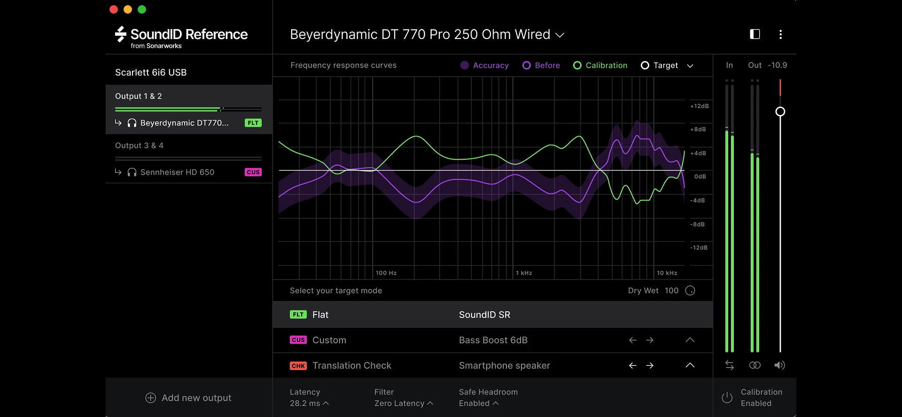
Task: Open the three-dot more options menu
Action: click(780, 34)
